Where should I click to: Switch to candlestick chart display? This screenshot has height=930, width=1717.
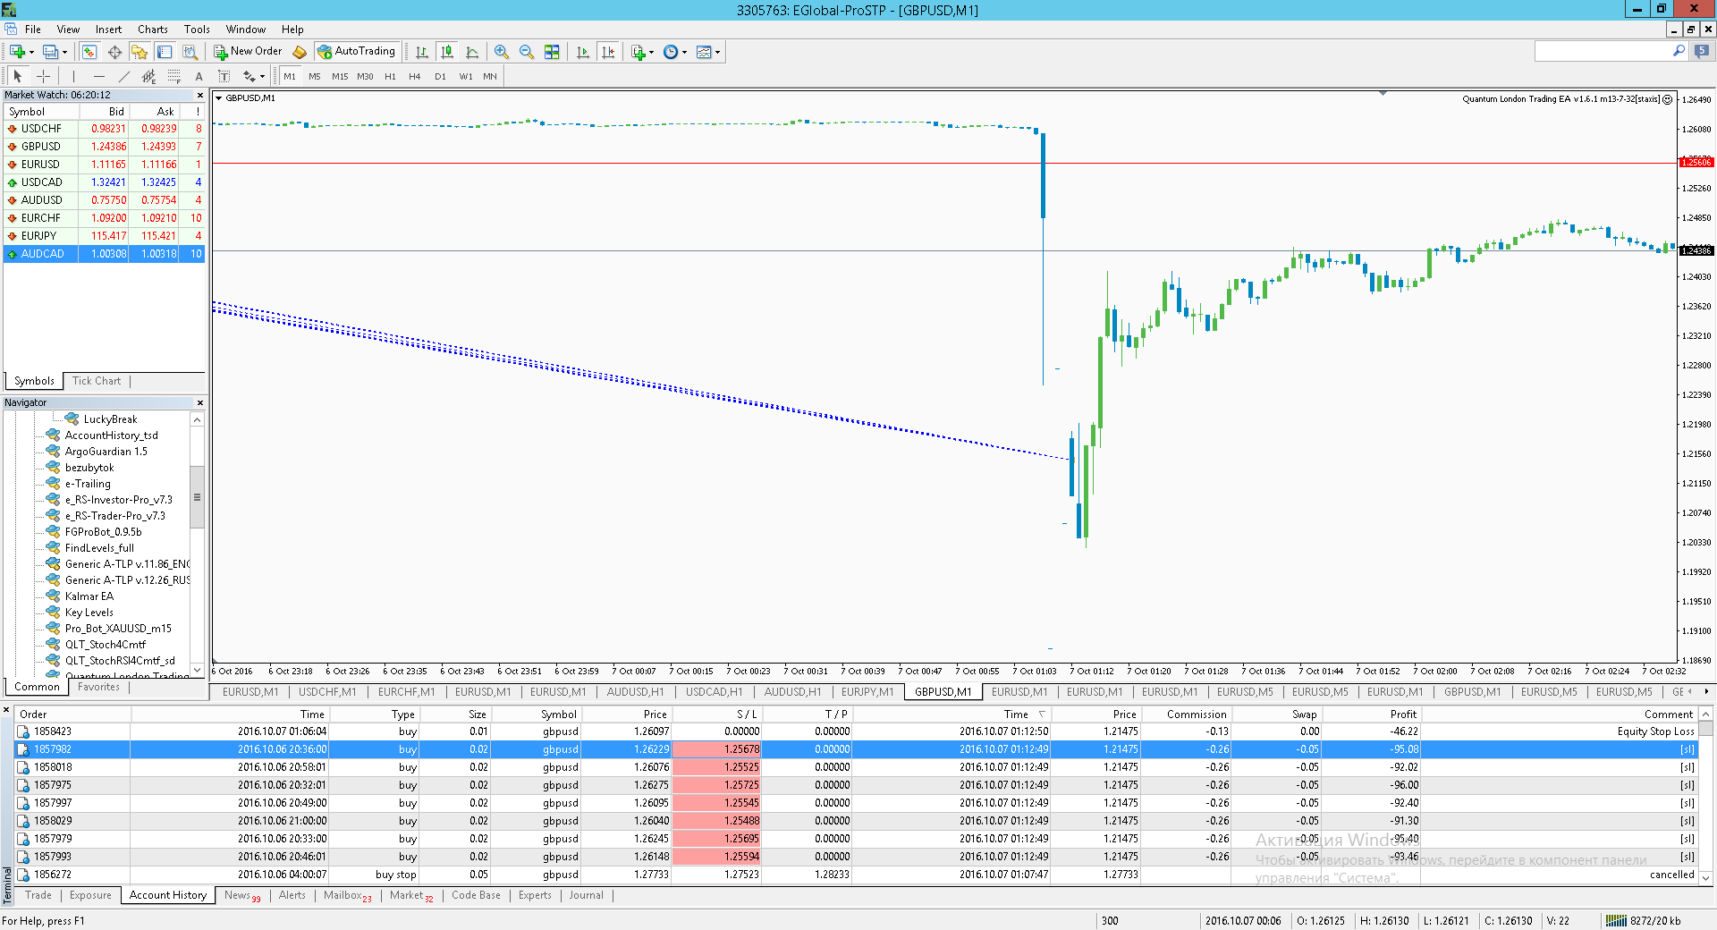click(x=447, y=52)
